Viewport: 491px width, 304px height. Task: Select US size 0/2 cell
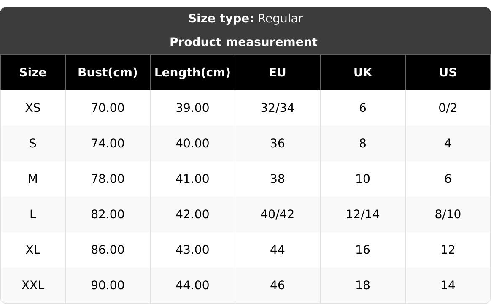pos(448,108)
